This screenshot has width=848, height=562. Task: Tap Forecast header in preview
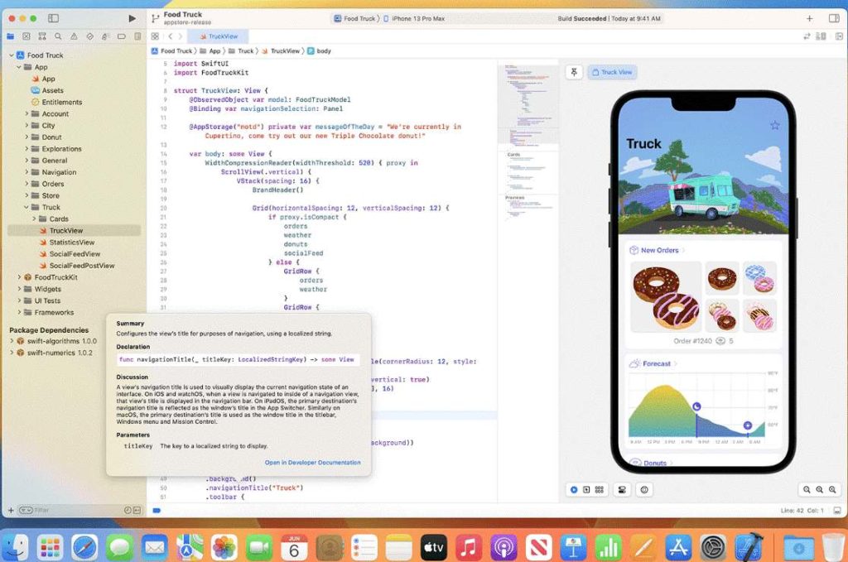click(x=653, y=363)
